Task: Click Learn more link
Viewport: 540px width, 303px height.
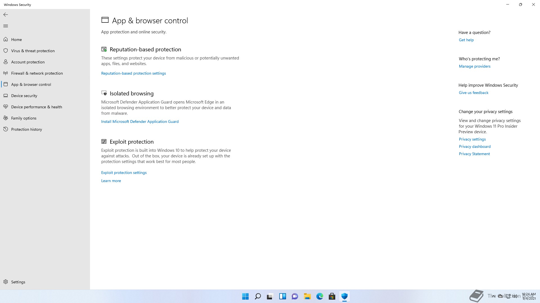Action: coord(111,181)
